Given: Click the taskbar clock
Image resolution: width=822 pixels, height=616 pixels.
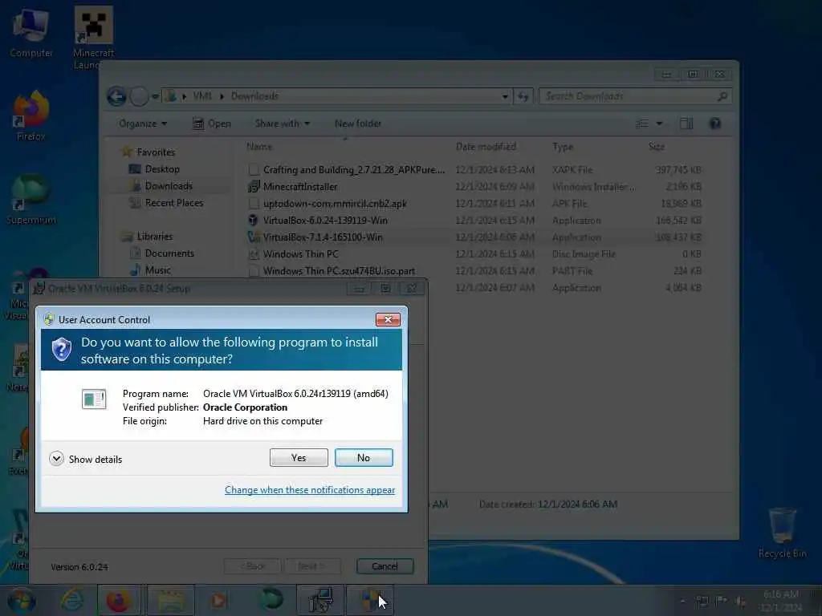Looking at the screenshot, I should click(781, 601).
